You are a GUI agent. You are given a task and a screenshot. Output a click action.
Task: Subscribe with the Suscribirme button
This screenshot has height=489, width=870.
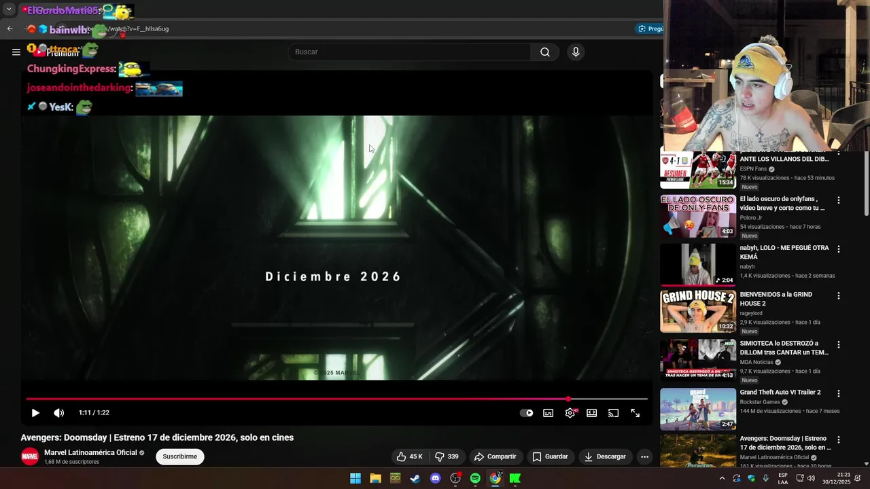click(180, 456)
